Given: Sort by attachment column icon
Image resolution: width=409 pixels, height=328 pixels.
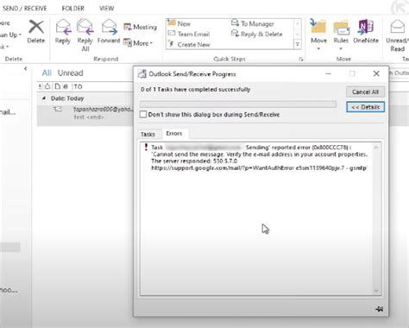Looking at the screenshot, I should pyautogui.click(x=66, y=86).
